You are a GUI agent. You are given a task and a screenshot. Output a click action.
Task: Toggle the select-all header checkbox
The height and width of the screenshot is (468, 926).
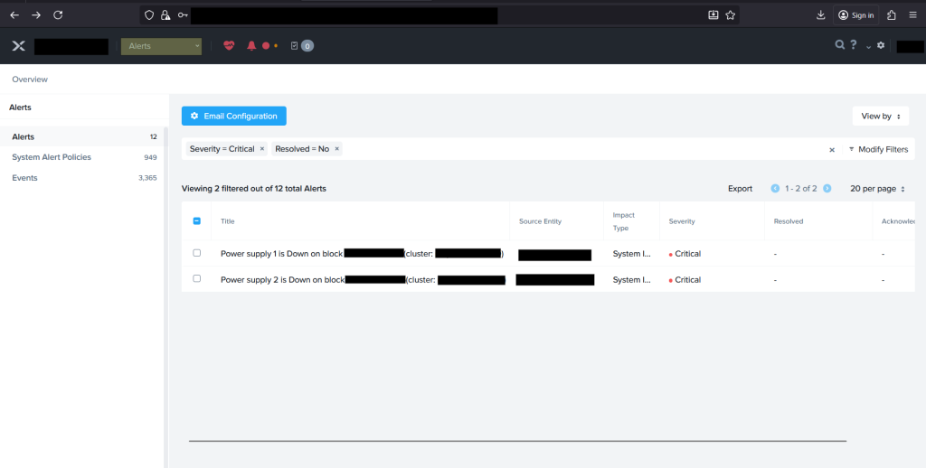click(196, 220)
